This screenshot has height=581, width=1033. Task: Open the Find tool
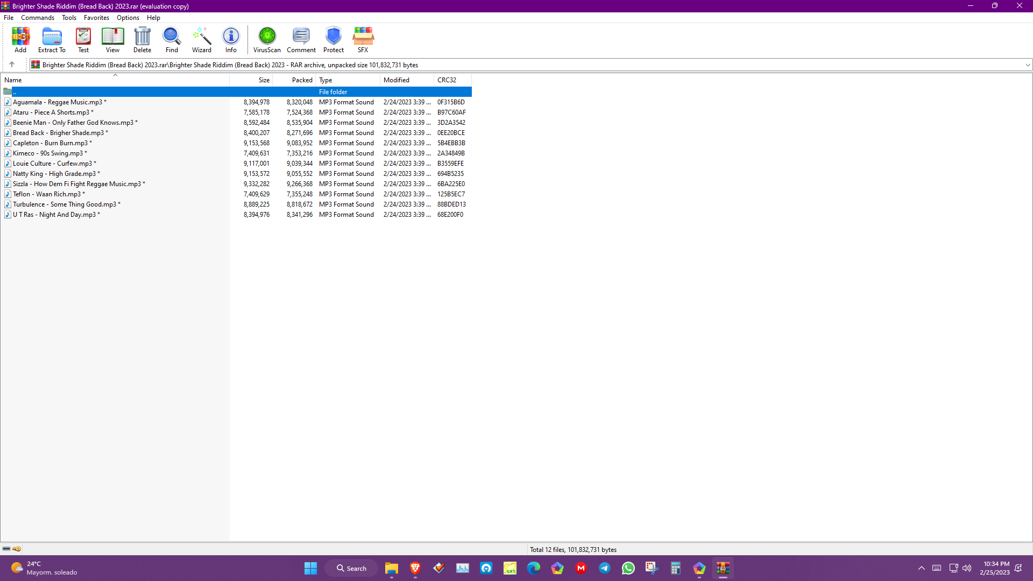click(x=172, y=40)
